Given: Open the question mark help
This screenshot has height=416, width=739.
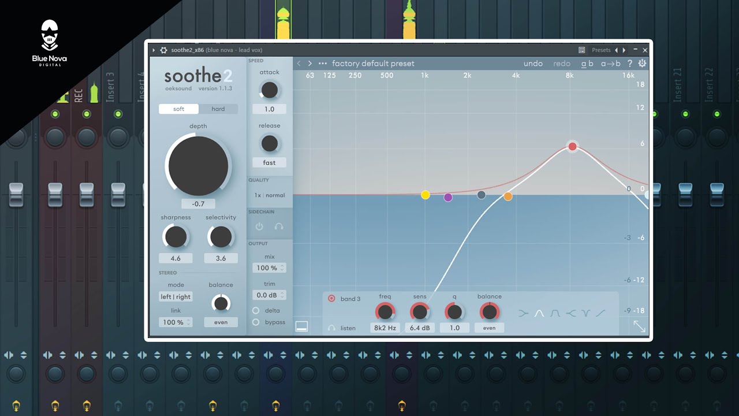Looking at the screenshot, I should (630, 64).
